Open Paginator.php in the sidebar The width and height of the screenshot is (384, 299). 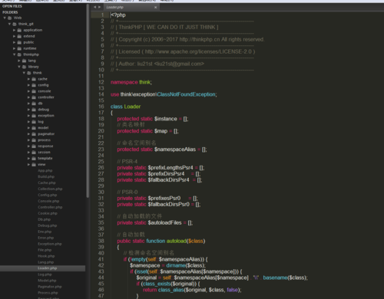[x=50, y=287]
